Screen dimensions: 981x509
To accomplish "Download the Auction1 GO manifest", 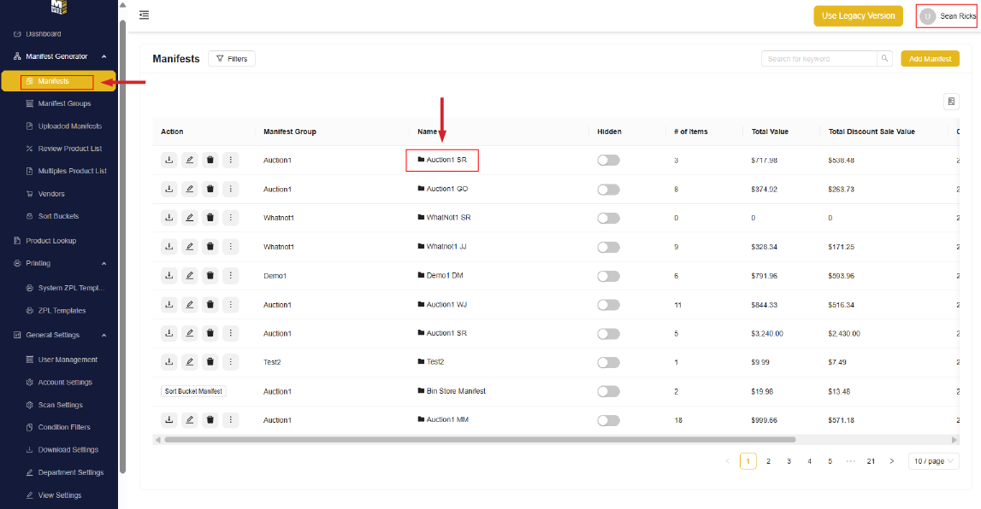I will coord(169,189).
